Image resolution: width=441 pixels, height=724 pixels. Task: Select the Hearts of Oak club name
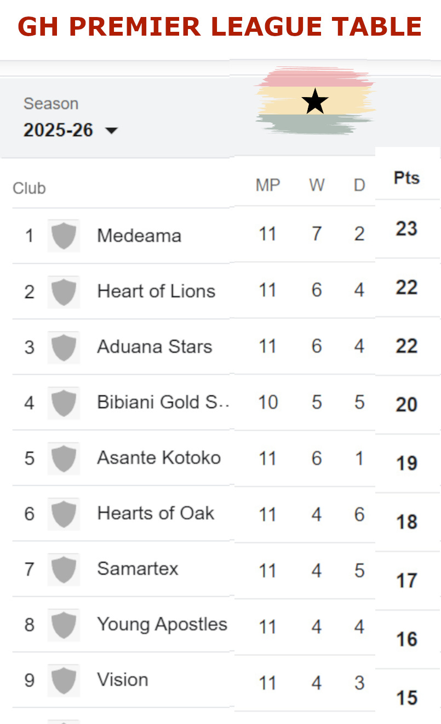(x=156, y=513)
